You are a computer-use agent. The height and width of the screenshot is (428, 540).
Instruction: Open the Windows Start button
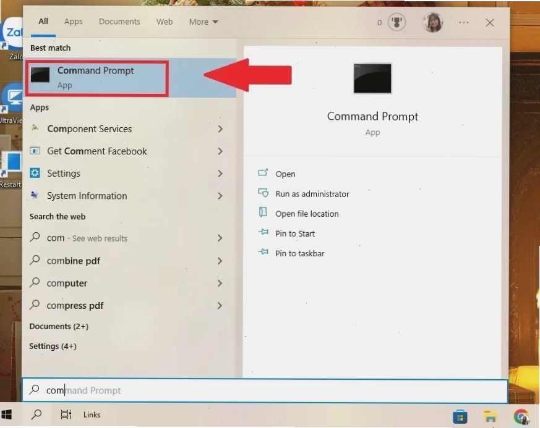pyautogui.click(x=7, y=414)
